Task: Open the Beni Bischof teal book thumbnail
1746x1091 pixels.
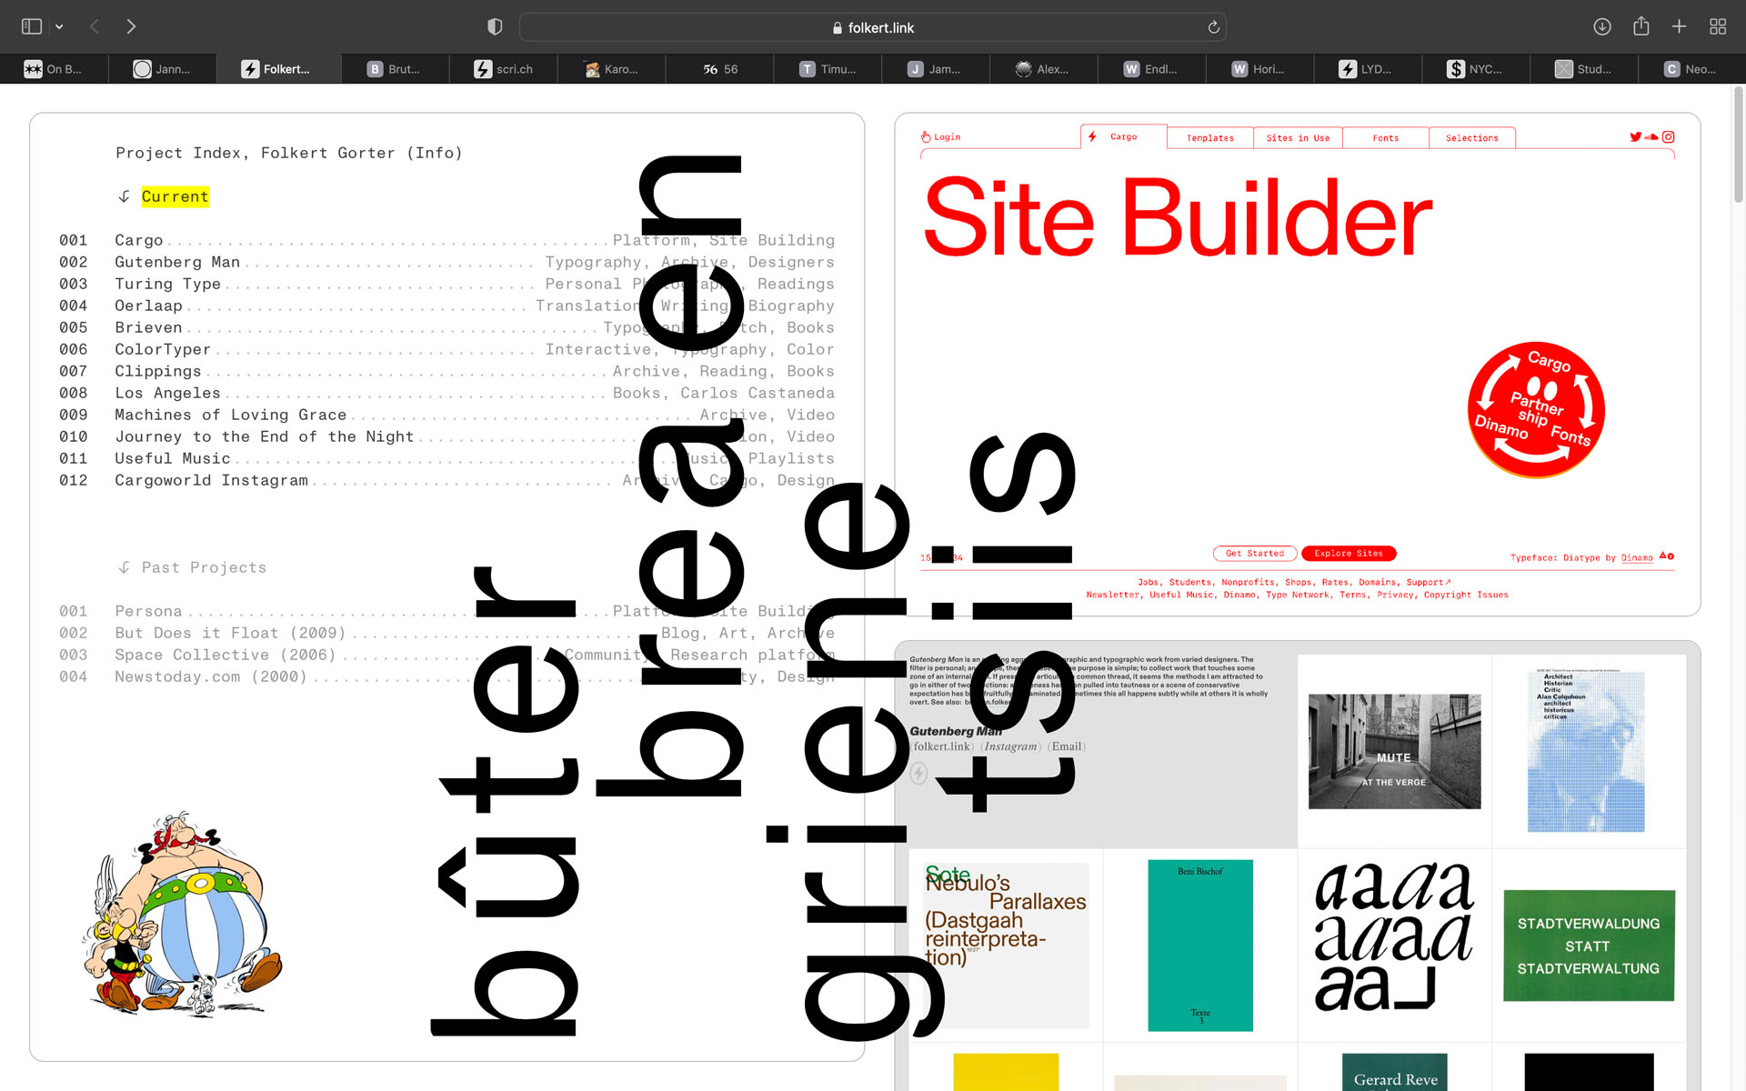Action: pyautogui.click(x=1200, y=946)
